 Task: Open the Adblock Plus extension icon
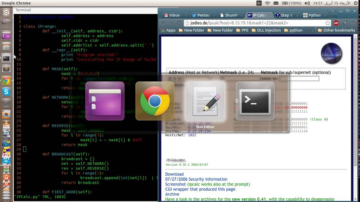336,23
